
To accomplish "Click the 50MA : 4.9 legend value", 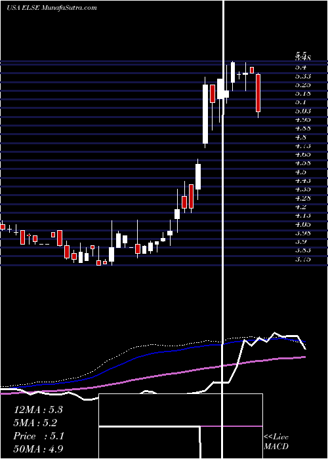I will (x=38, y=449).
